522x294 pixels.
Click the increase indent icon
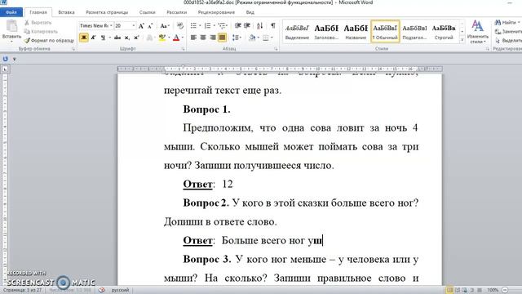(247, 25)
